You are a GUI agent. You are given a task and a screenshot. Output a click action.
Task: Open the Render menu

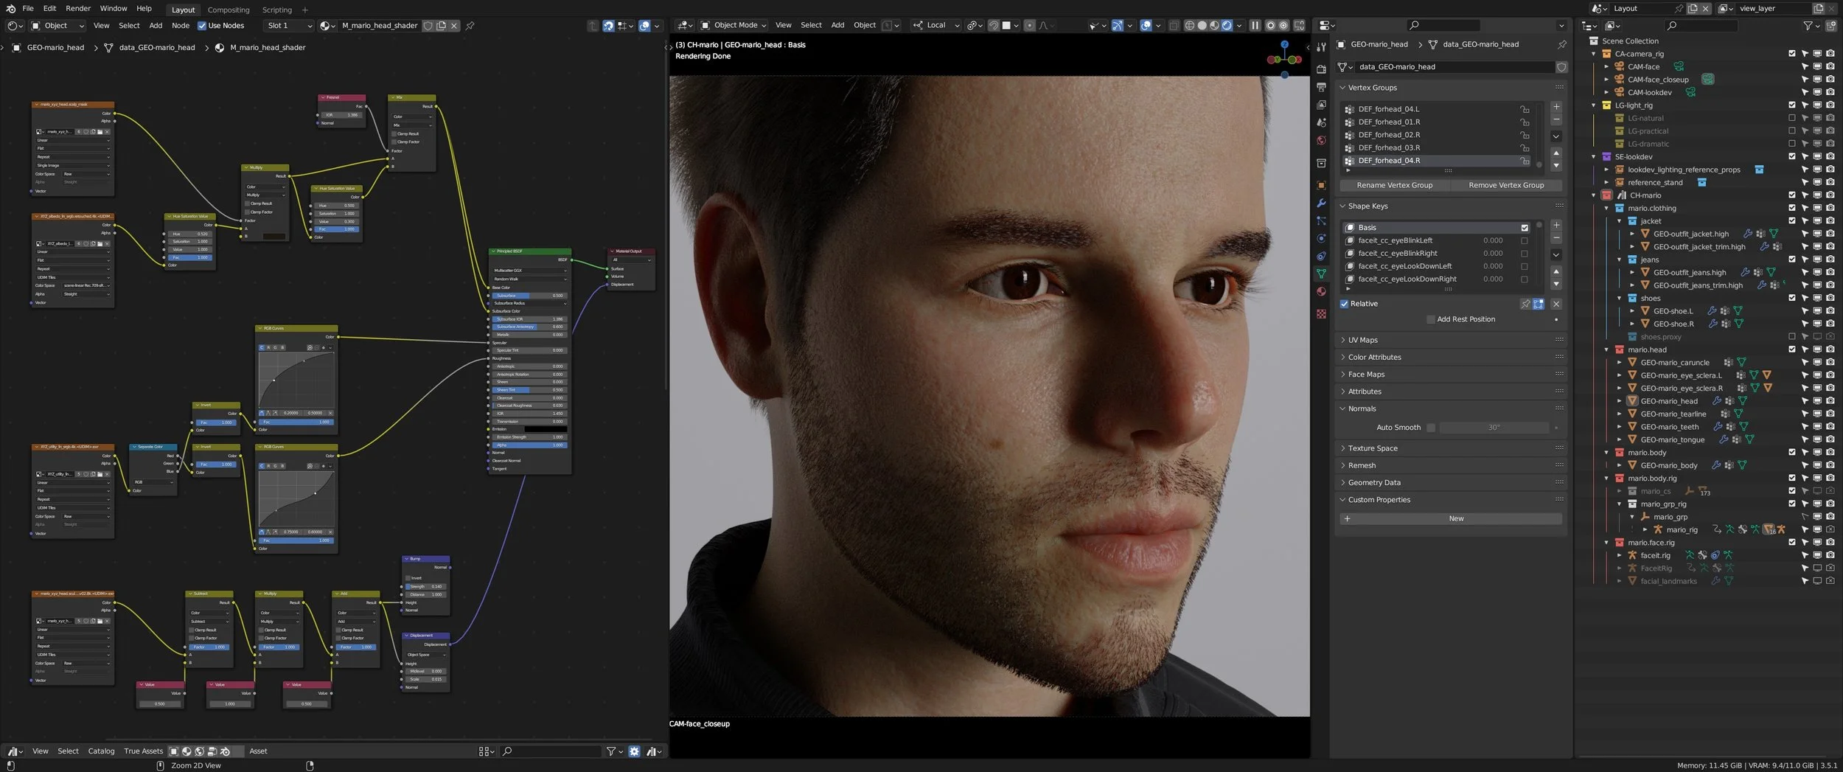78,9
